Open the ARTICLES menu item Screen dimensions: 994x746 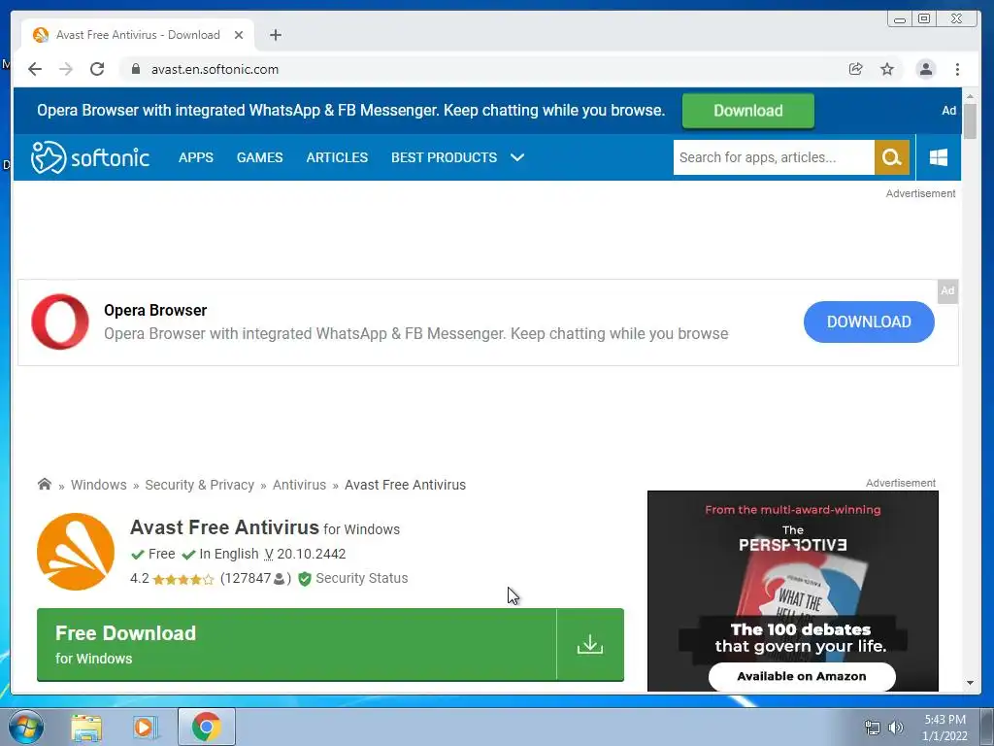click(x=337, y=157)
